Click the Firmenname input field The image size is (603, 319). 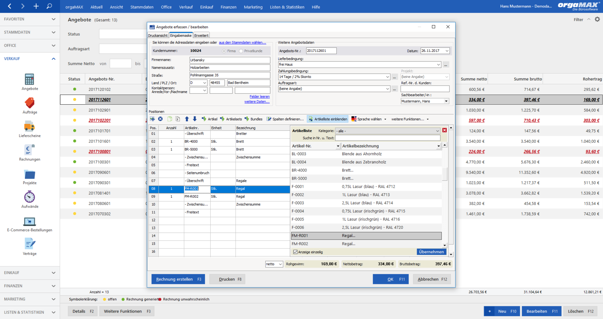[x=230, y=60]
